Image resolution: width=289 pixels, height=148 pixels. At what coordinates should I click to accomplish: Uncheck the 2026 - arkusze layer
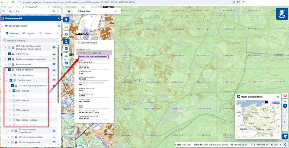tap(14, 91)
